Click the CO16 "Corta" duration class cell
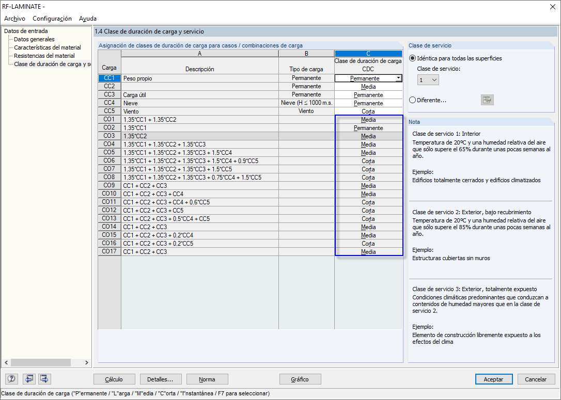The height and width of the screenshot is (400, 561). pyautogui.click(x=368, y=244)
